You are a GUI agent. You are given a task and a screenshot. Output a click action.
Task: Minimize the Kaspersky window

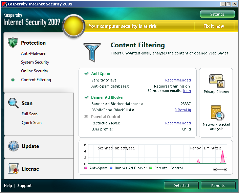223,4
